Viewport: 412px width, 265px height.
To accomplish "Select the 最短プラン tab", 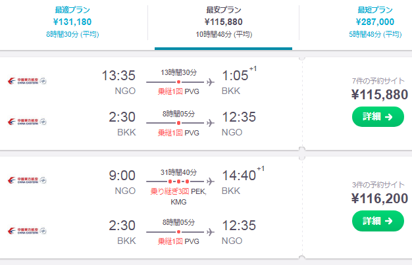I will [375, 22].
